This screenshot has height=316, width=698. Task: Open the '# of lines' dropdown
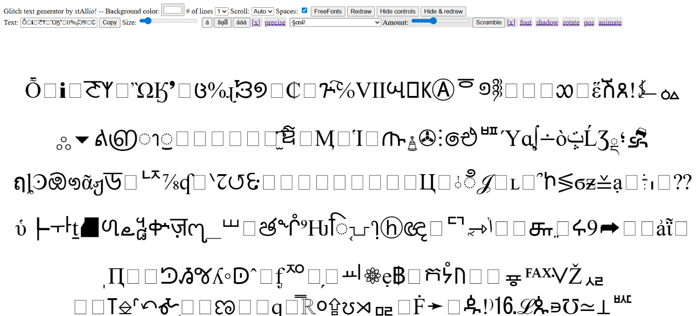[x=221, y=11]
